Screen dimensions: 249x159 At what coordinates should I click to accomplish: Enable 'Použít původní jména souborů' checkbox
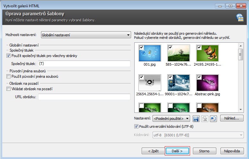[9, 76]
